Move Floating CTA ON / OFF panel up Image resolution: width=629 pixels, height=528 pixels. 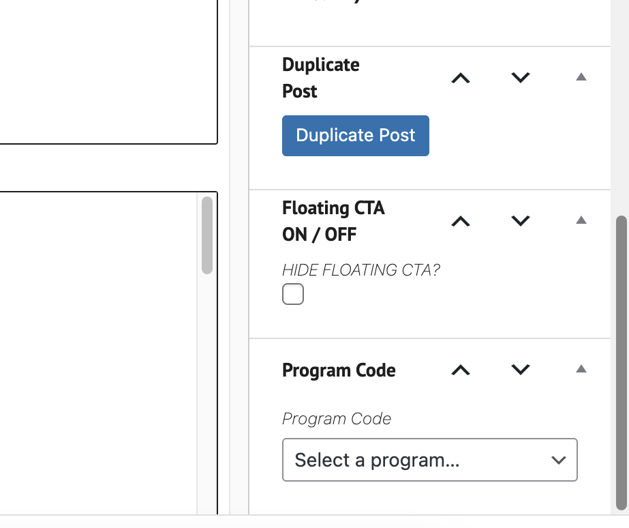[461, 221]
